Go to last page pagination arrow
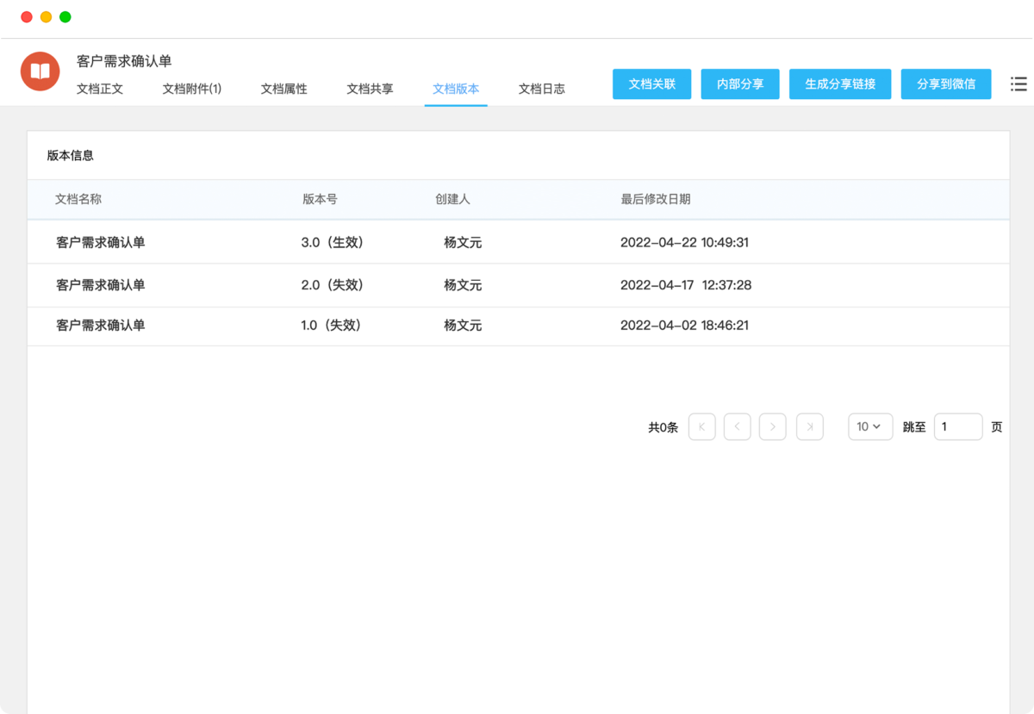 (810, 426)
